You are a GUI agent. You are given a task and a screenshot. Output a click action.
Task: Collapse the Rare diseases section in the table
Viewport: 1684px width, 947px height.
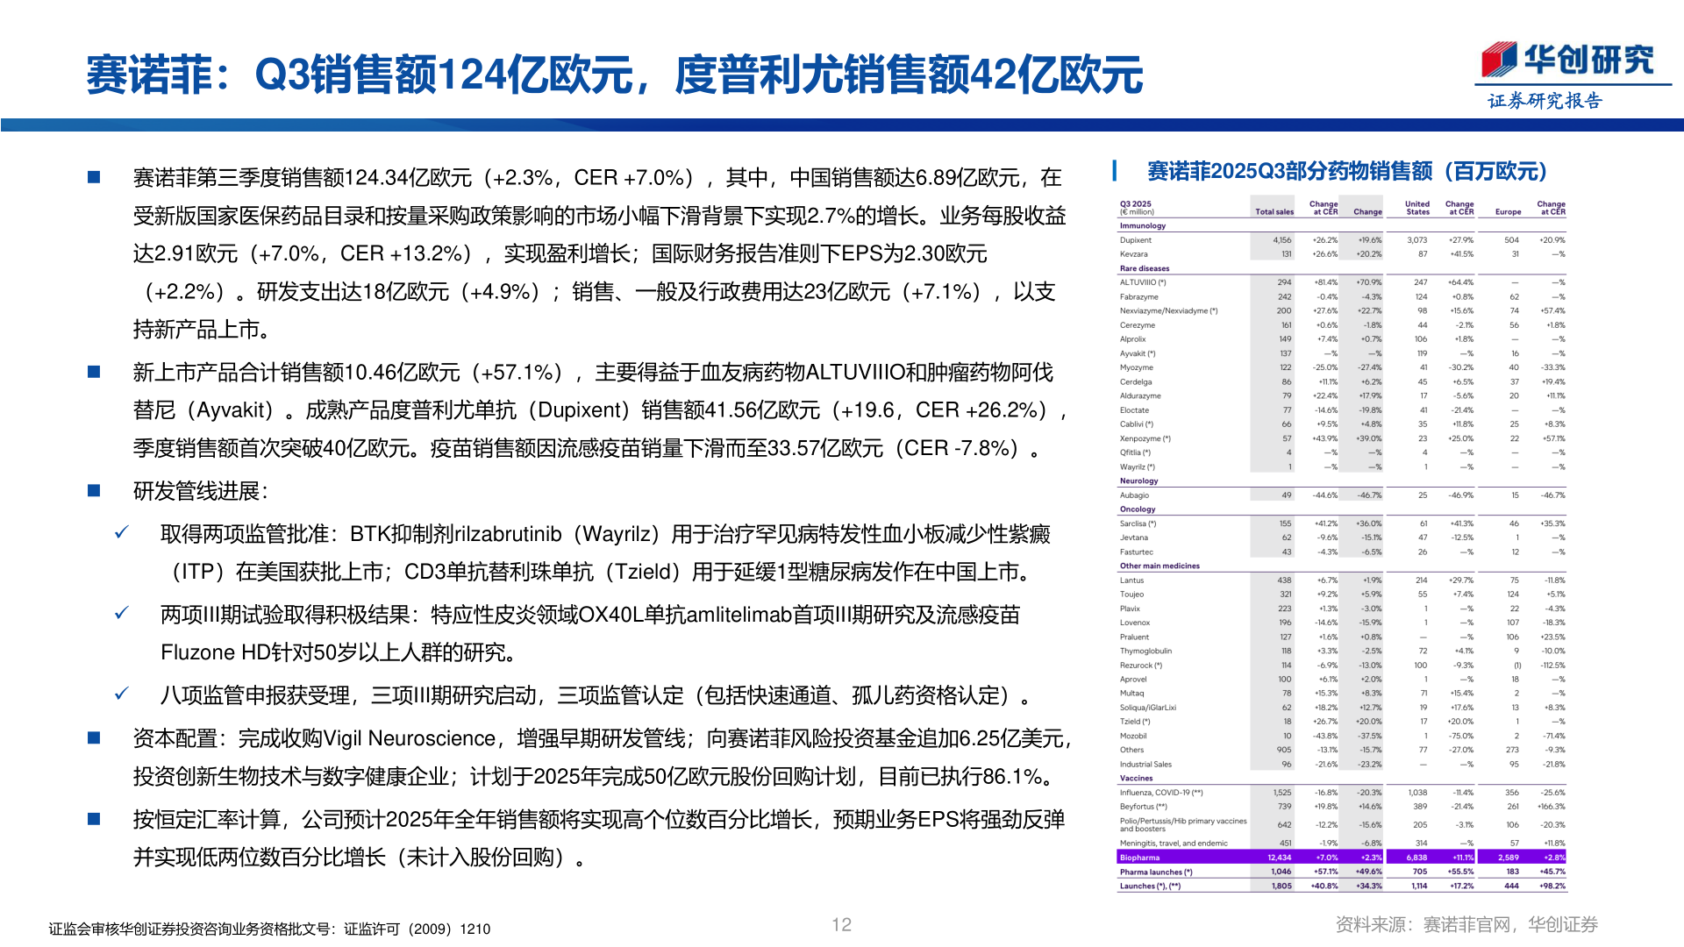tap(1146, 267)
